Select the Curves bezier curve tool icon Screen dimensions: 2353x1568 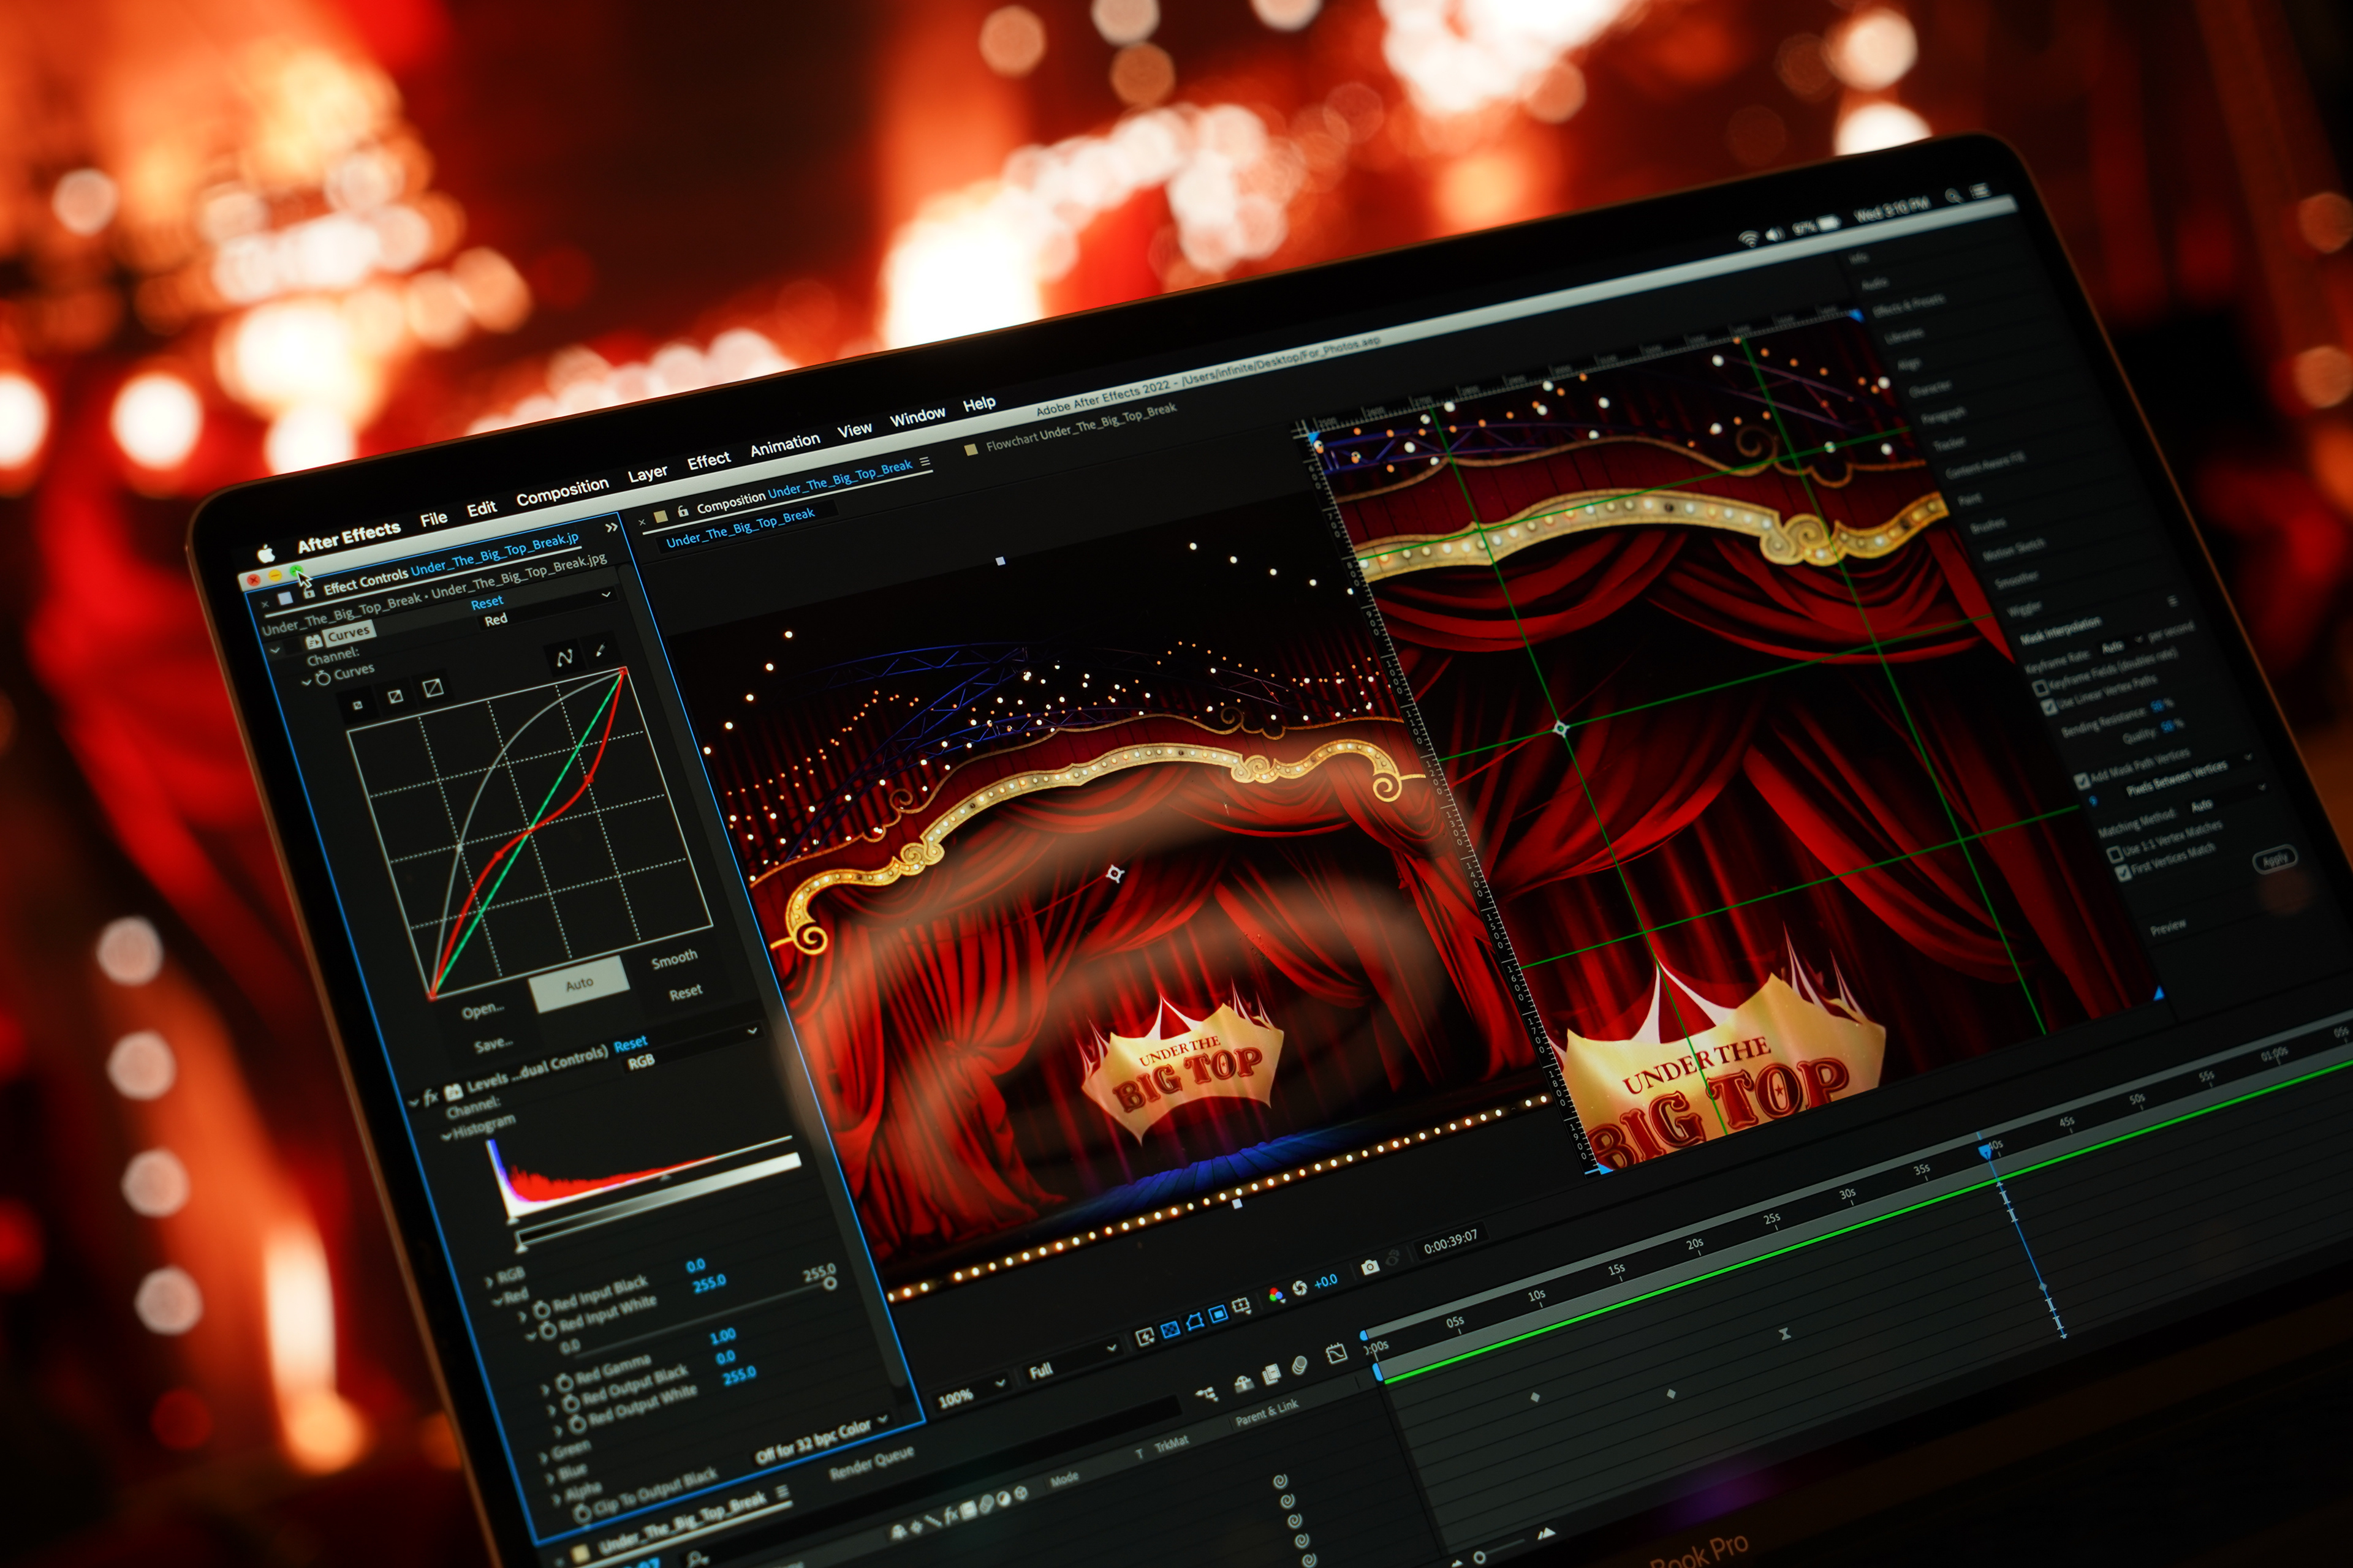click(565, 657)
